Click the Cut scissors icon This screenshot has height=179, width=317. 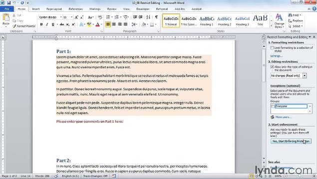[14, 15]
